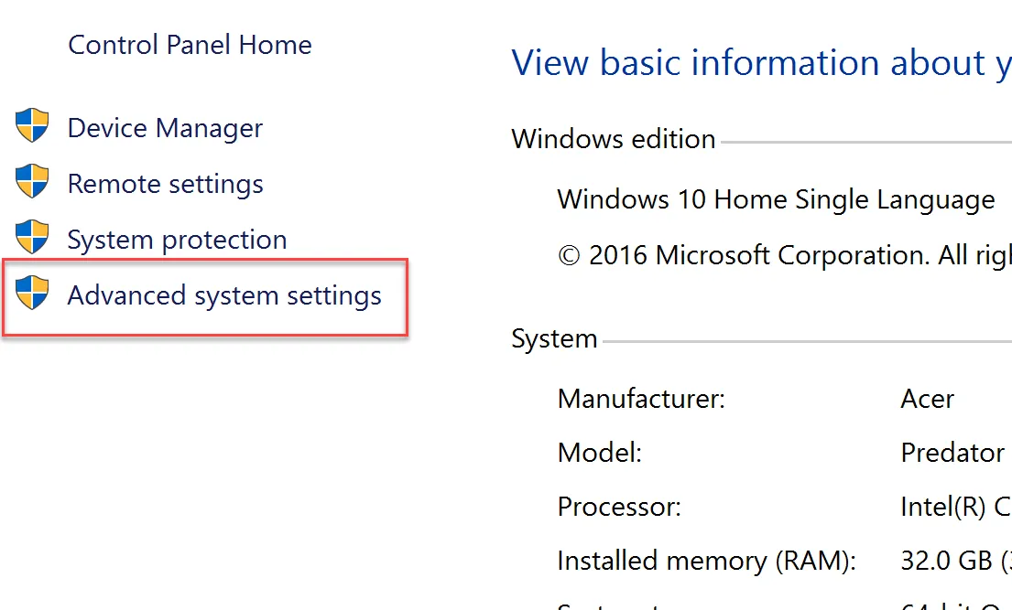Viewport: 1012px width, 610px height.
Task: Open Advanced system settings link
Action: [x=224, y=296]
